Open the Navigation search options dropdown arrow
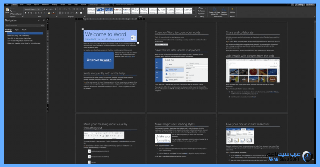 44,25
